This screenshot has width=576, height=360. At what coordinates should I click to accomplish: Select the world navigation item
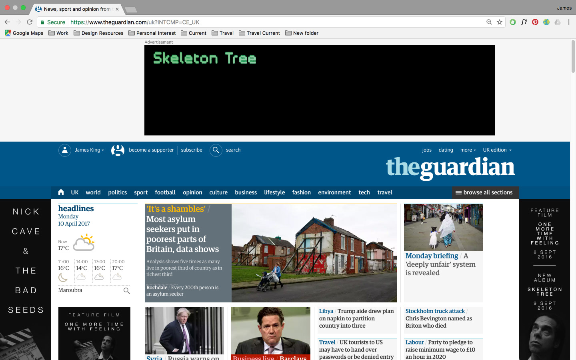point(93,192)
